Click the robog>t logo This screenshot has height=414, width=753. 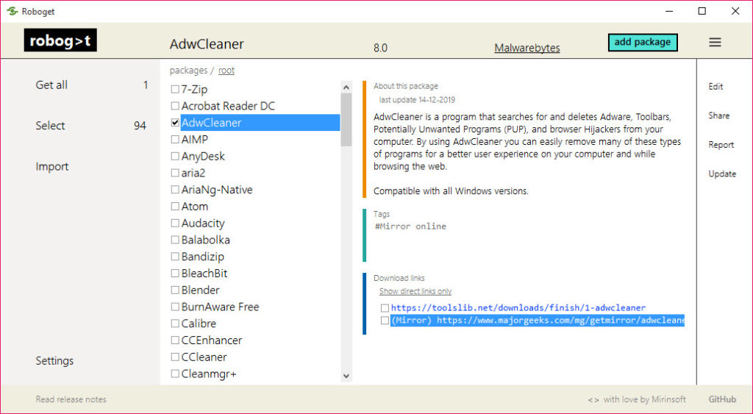[x=60, y=40]
